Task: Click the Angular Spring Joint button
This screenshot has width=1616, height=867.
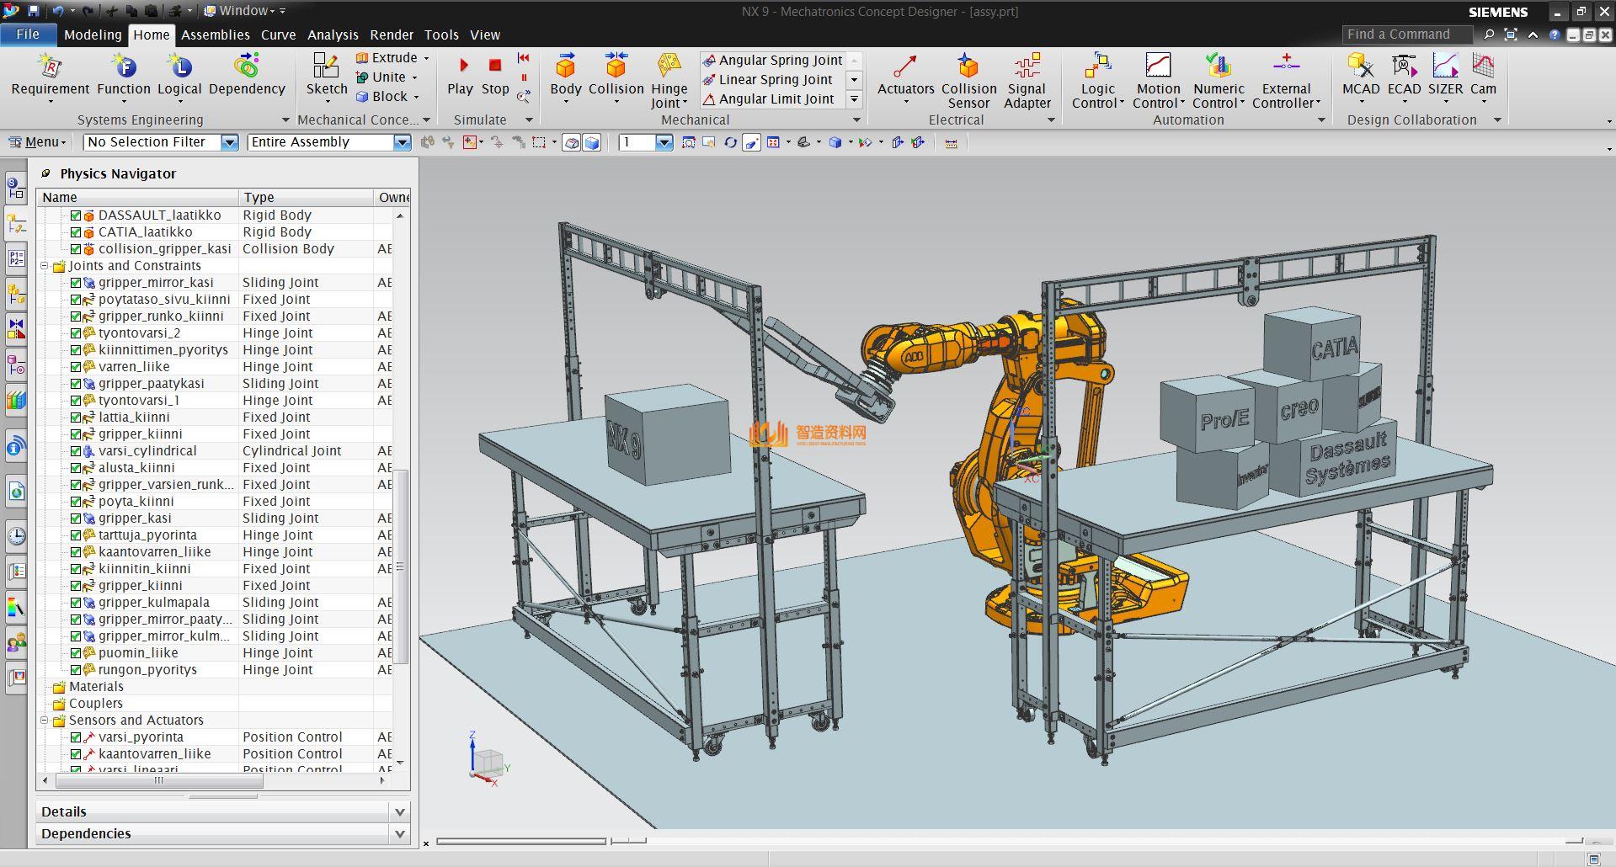Action: coord(772,60)
